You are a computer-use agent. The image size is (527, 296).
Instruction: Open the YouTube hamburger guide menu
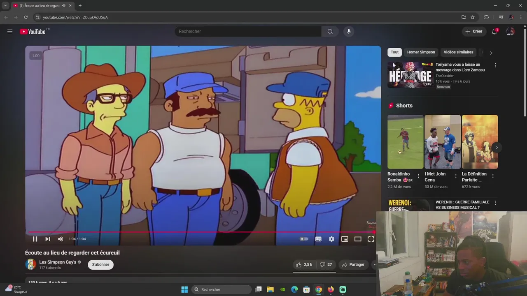pos(10,31)
